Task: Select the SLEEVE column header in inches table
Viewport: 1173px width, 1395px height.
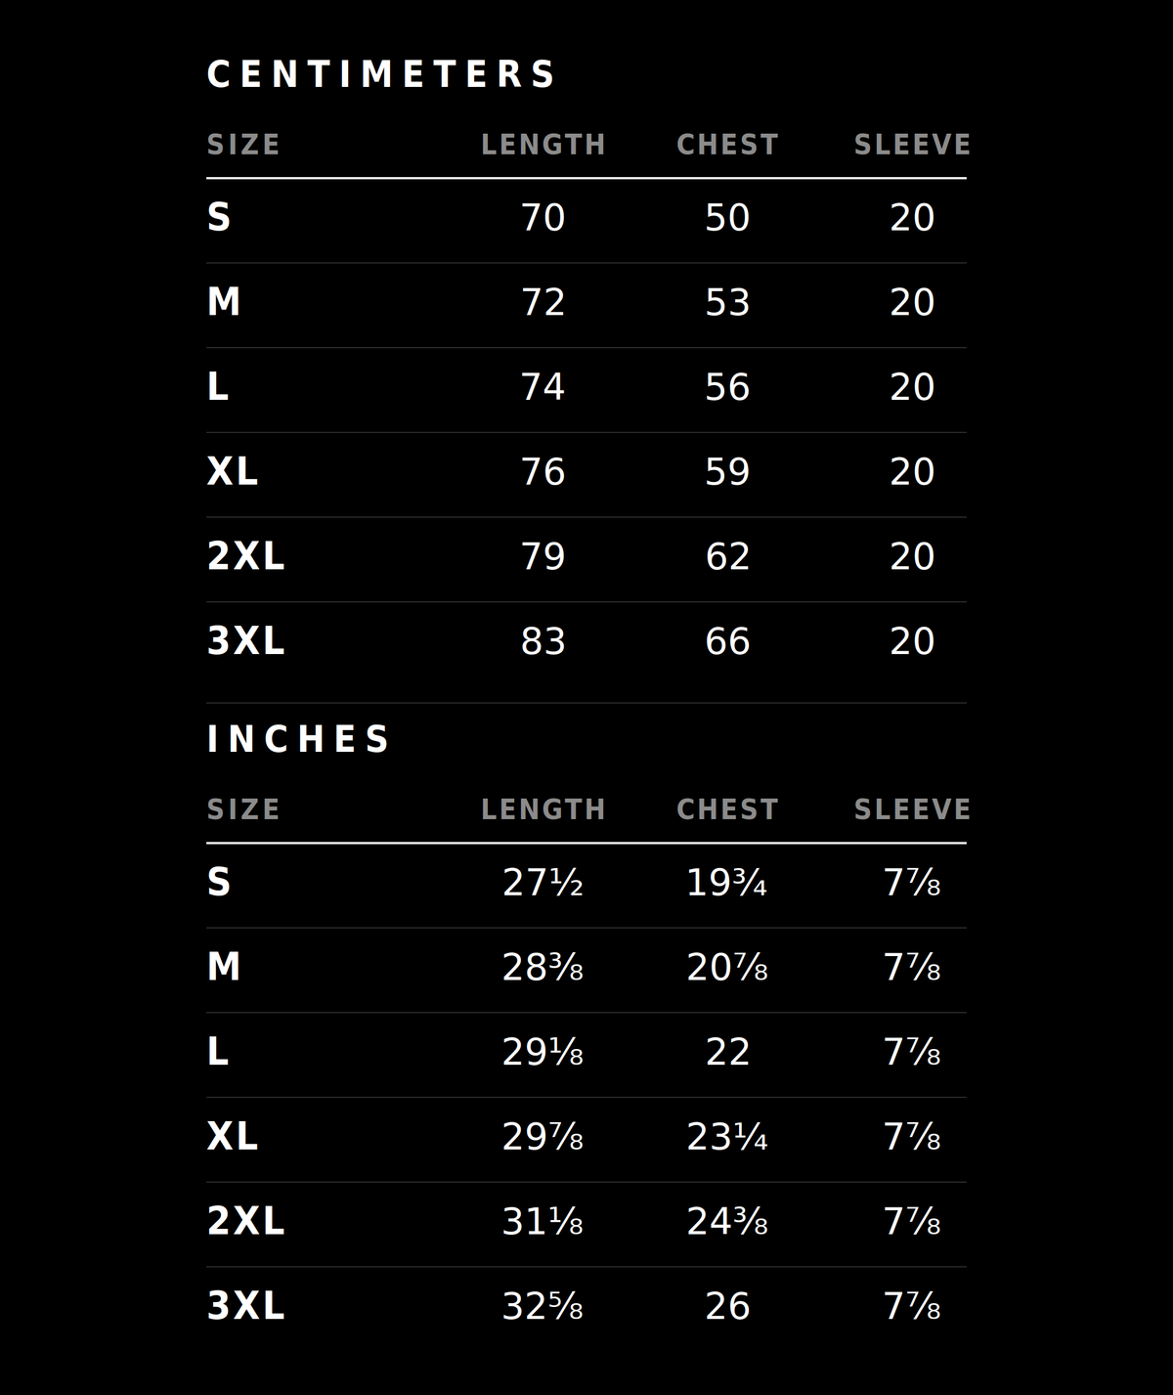Action: pyautogui.click(x=912, y=809)
